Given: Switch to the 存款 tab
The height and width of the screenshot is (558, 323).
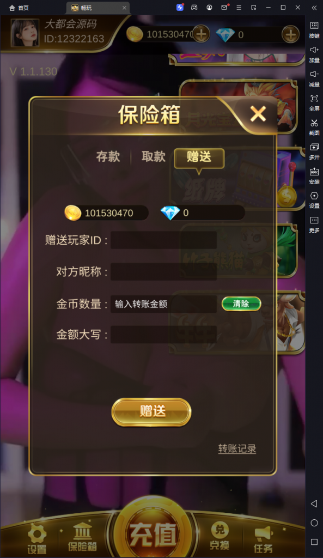Looking at the screenshot, I should tap(108, 156).
